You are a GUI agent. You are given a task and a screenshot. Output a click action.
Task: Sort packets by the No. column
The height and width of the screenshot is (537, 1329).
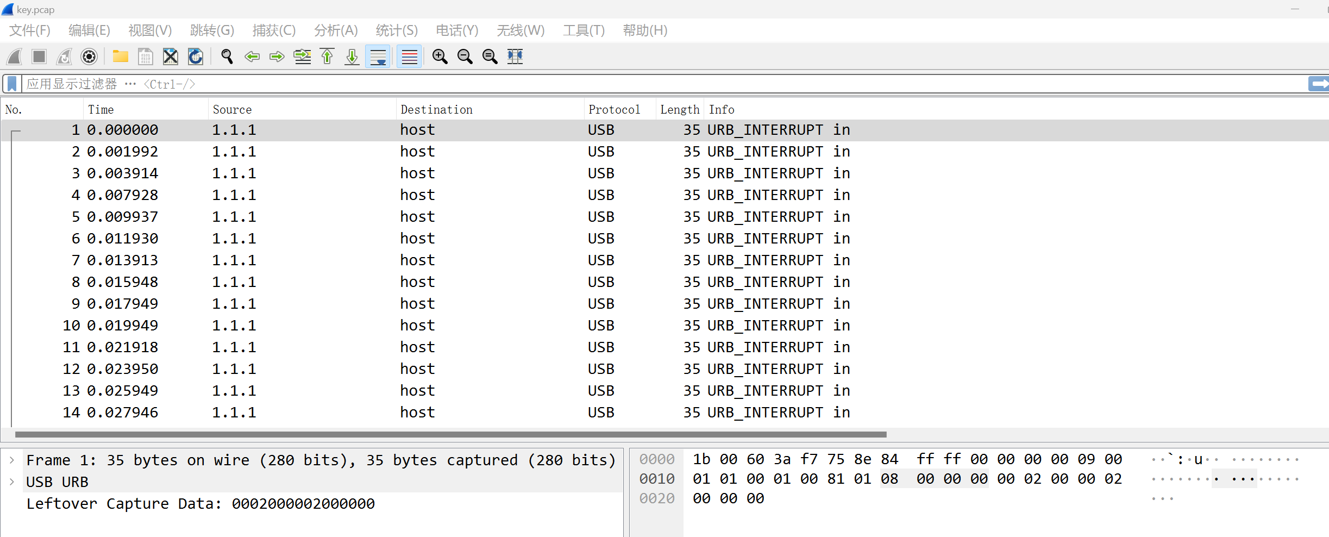coord(42,110)
